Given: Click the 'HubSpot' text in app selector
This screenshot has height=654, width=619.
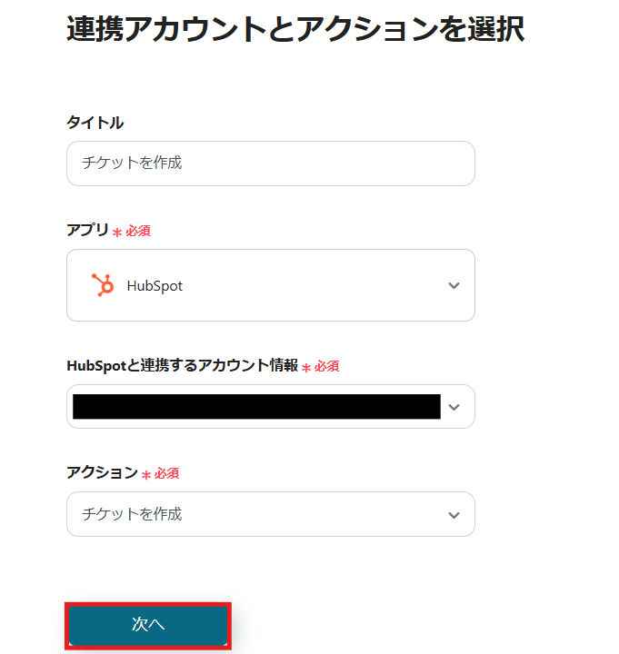Looking at the screenshot, I should [x=155, y=285].
